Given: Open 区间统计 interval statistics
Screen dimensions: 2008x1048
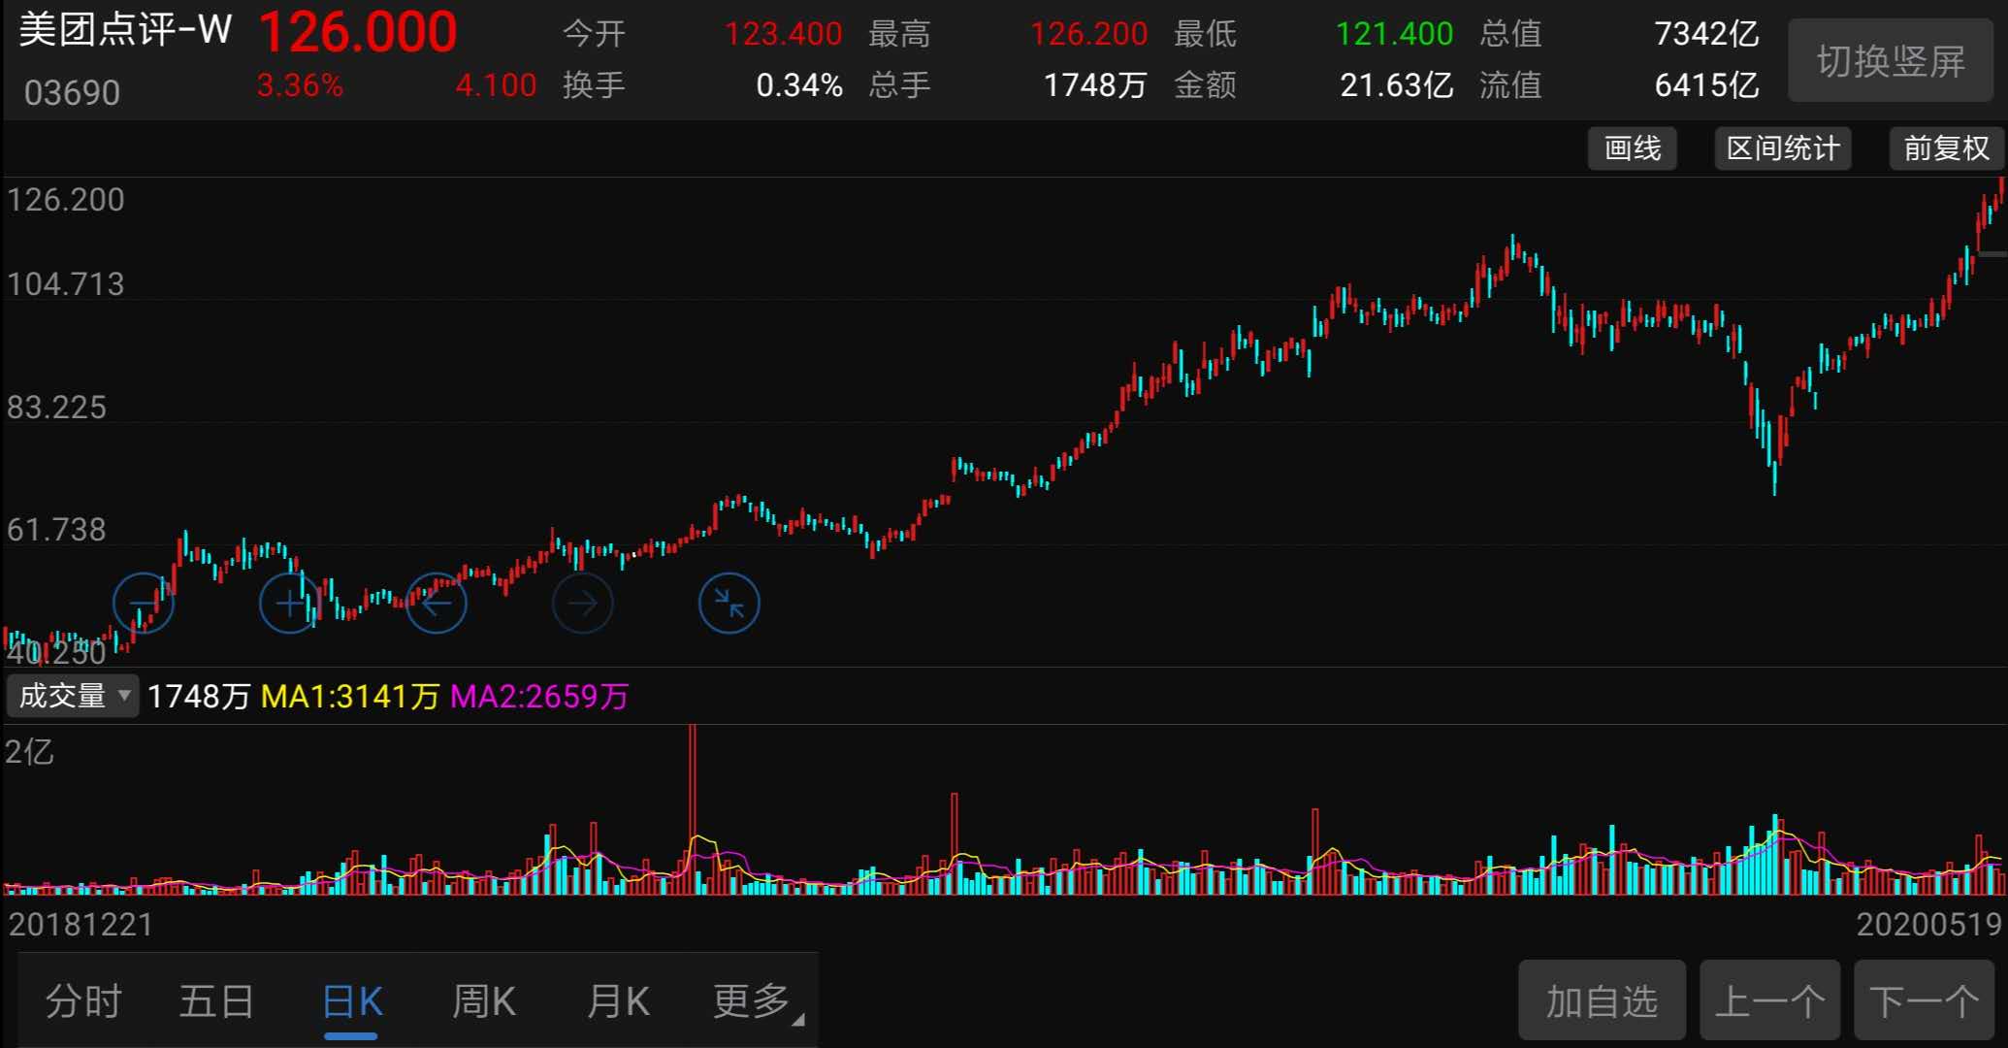Looking at the screenshot, I should pos(1782,148).
